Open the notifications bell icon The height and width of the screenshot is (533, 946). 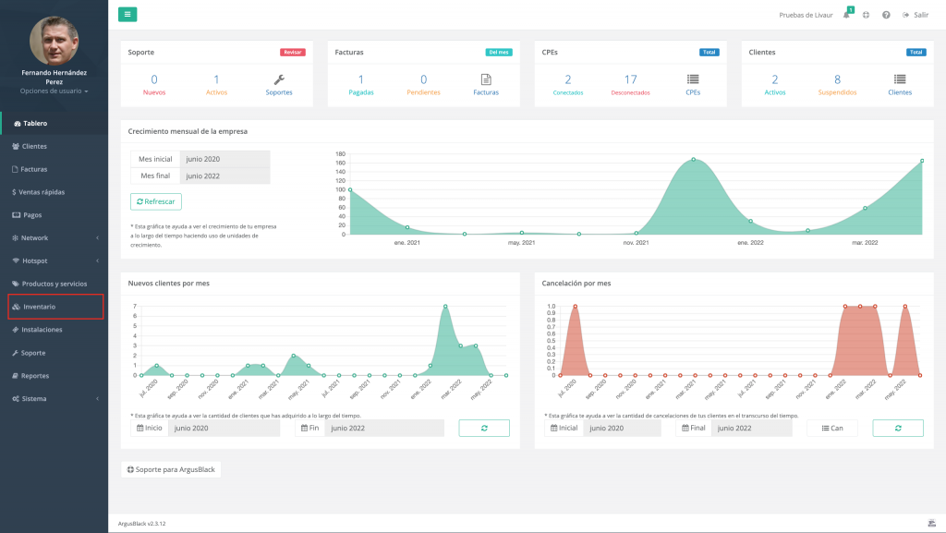click(846, 15)
